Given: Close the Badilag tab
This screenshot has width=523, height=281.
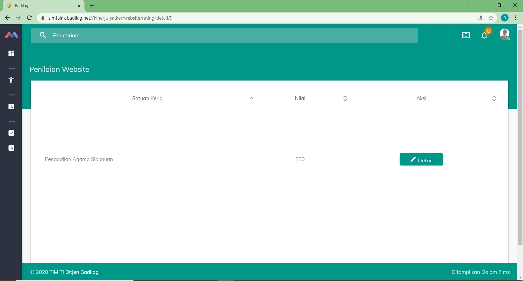Looking at the screenshot, I should [x=79, y=6].
